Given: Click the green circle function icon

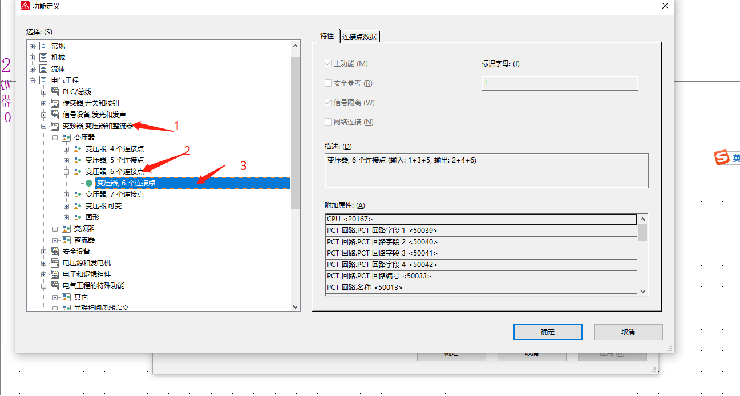Looking at the screenshot, I should click(89, 183).
